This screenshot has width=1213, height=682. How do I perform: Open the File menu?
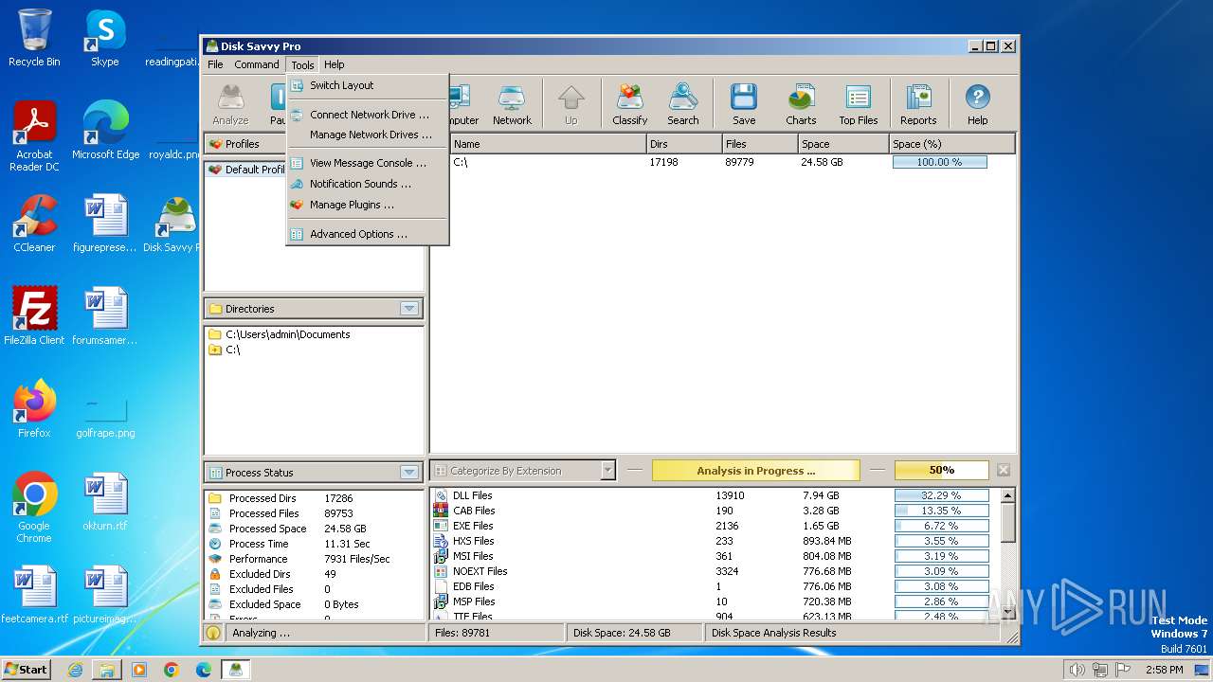[x=215, y=64]
